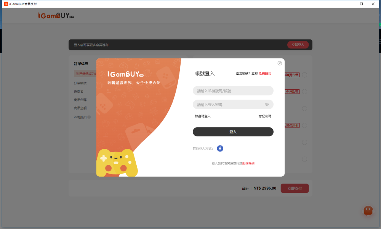Viewport: 381px width, 229px height.
Task: Click the yellow gamepad mascot in the dialog
Action: [117, 163]
